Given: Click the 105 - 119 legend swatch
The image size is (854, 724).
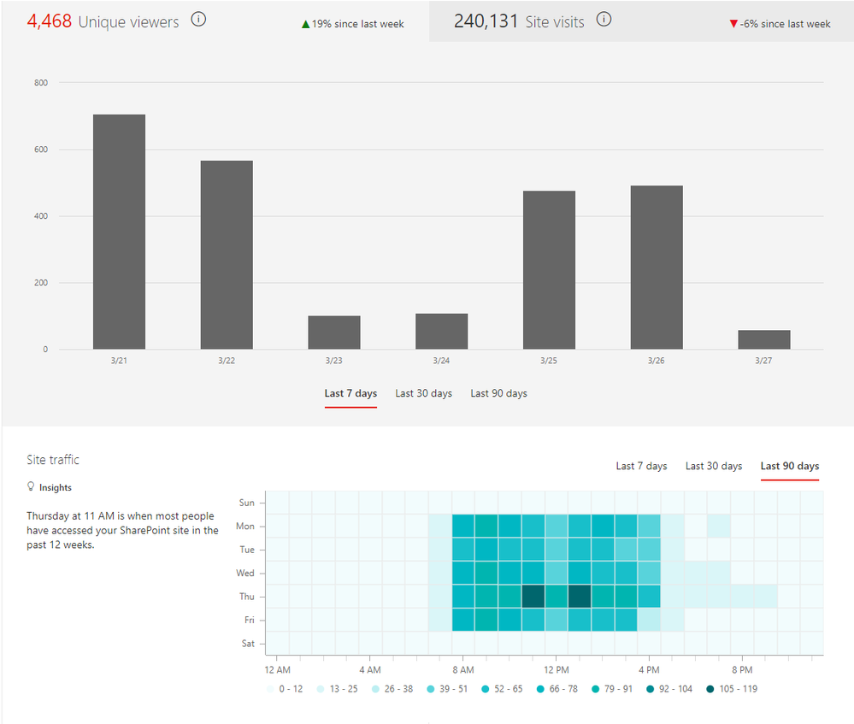Looking at the screenshot, I should (x=710, y=689).
